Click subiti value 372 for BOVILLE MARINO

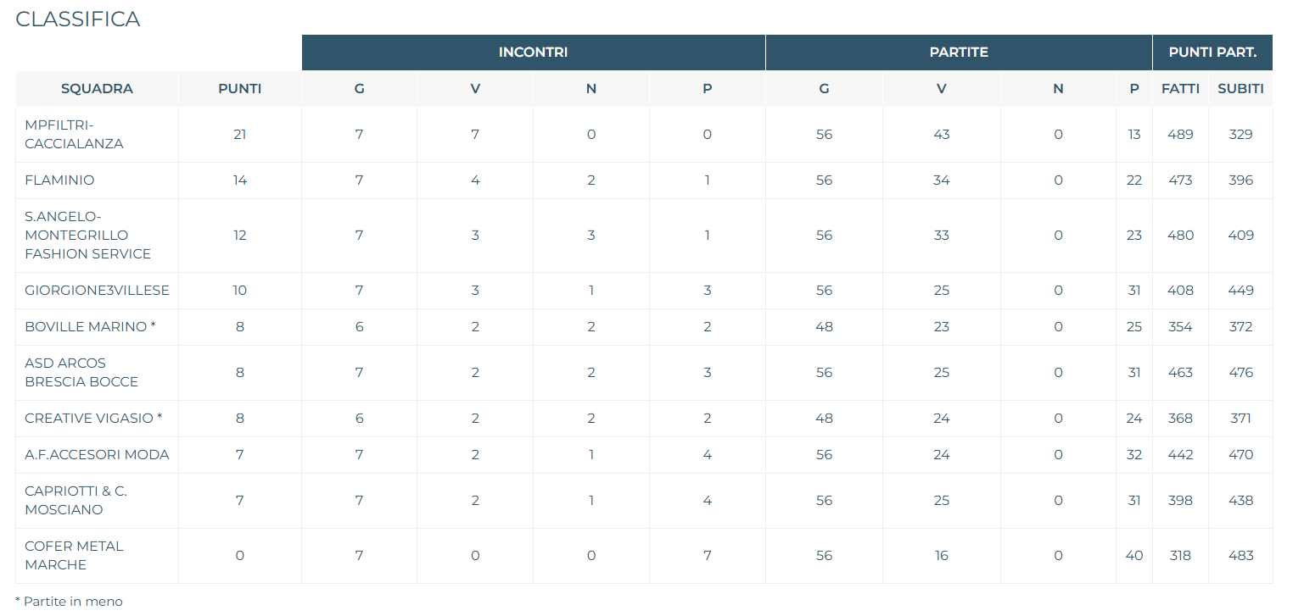point(1240,327)
